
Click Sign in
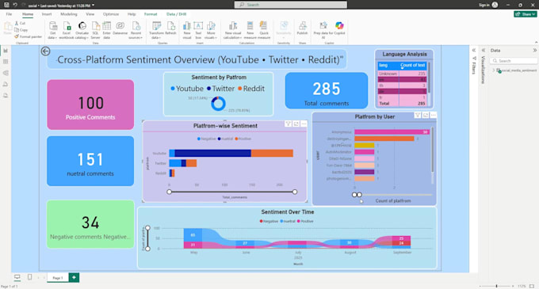tap(484, 5)
